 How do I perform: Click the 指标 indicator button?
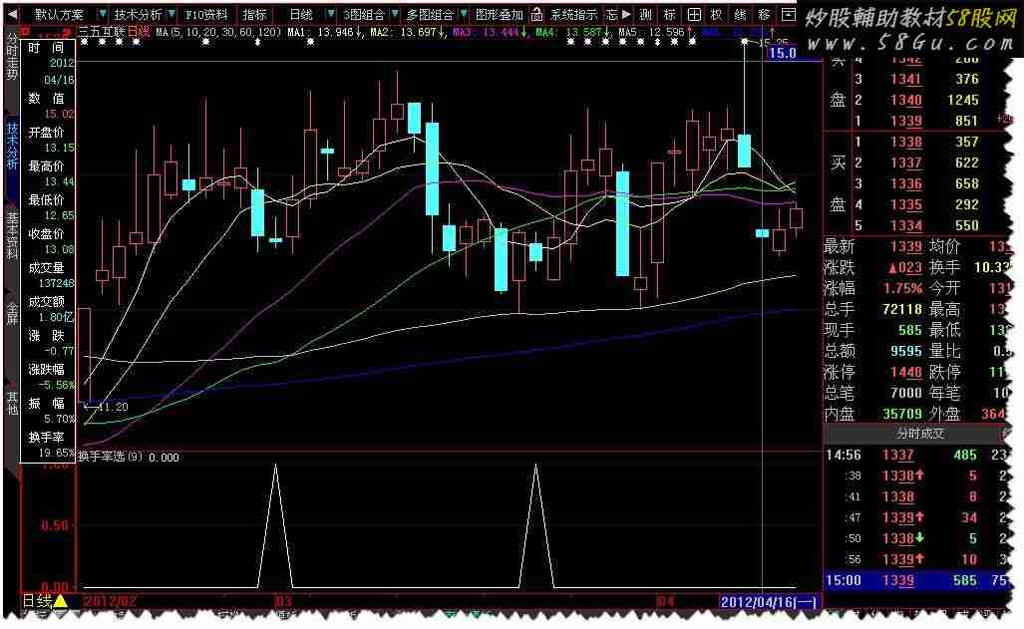point(255,15)
